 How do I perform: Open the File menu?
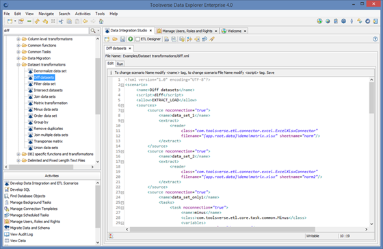click(7, 14)
